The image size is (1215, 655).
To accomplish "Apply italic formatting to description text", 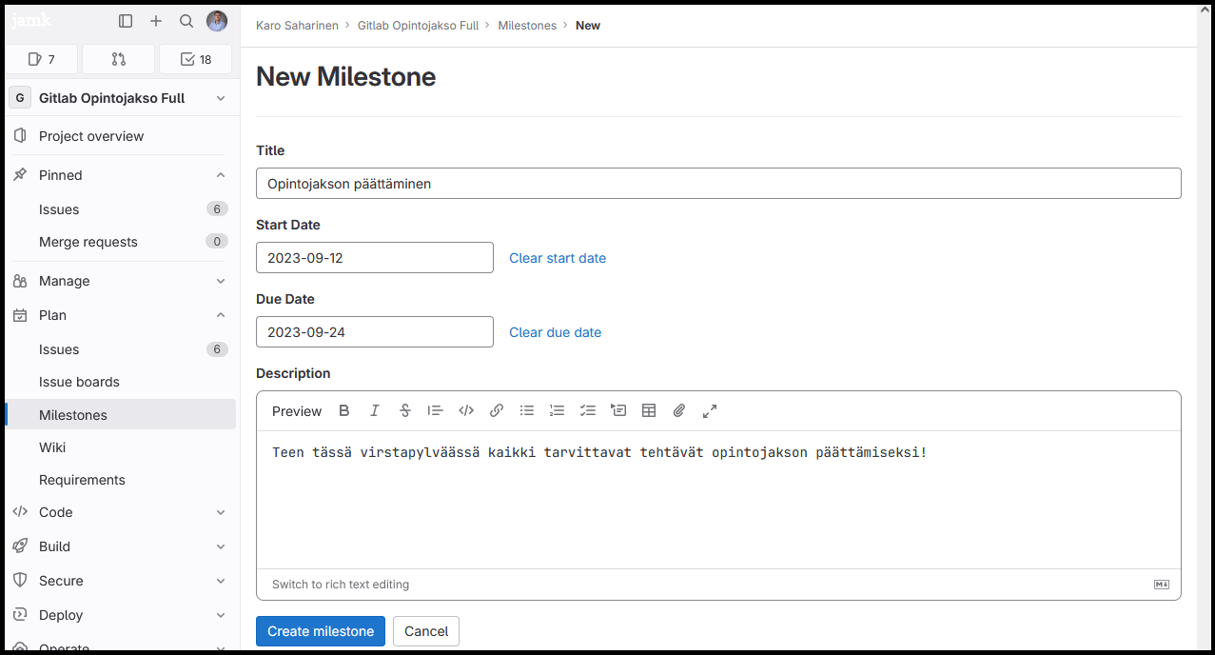I will 375,410.
